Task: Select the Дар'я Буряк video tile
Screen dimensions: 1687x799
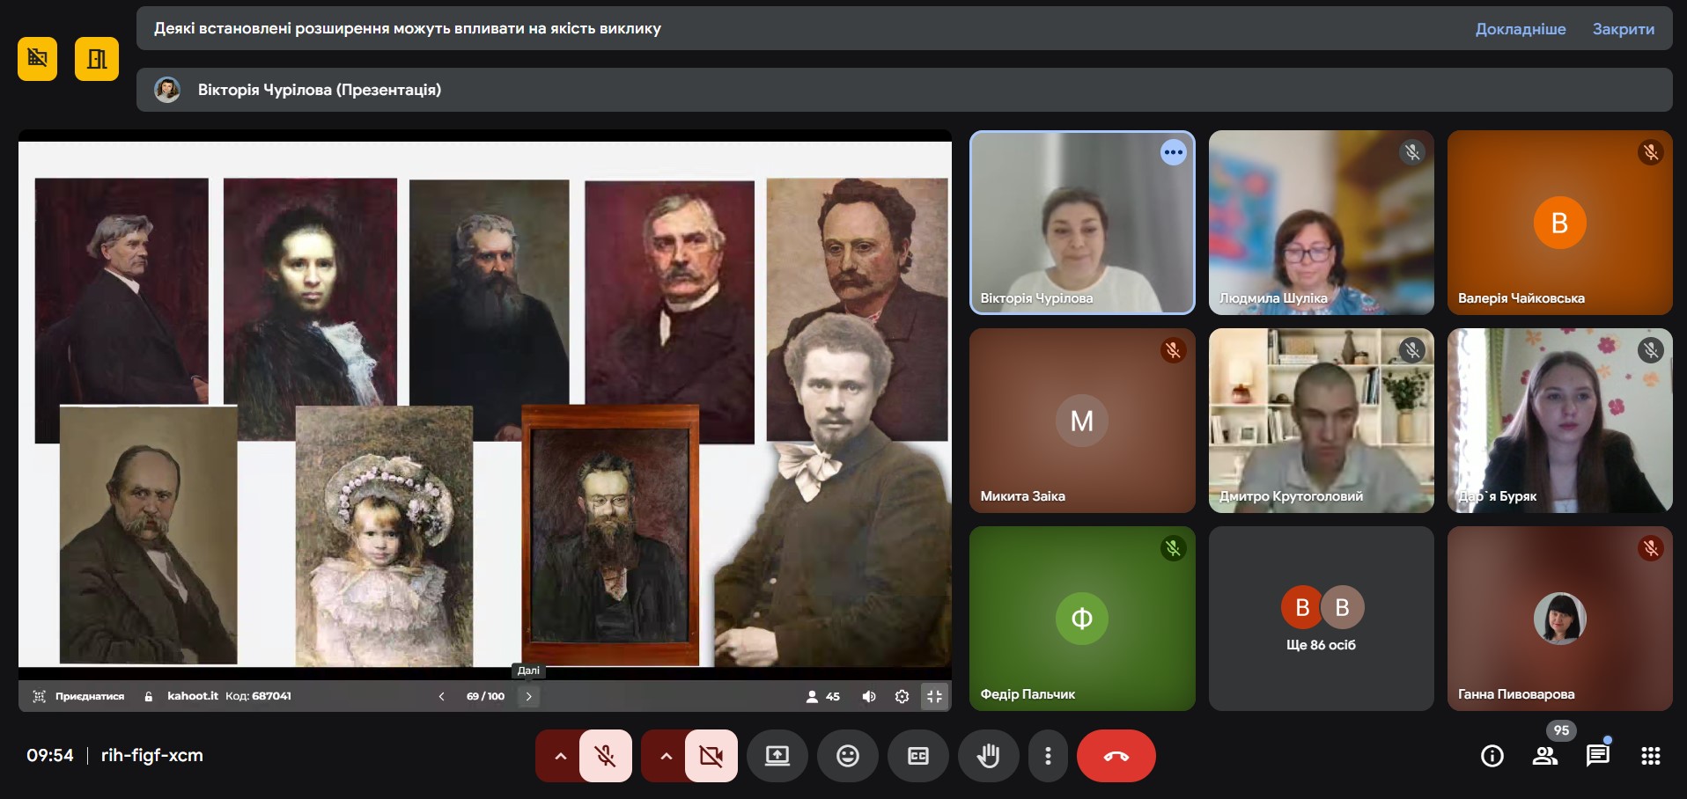Action: tap(1559, 421)
